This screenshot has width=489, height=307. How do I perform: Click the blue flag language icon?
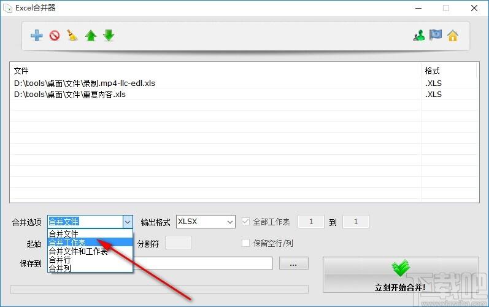coord(436,35)
